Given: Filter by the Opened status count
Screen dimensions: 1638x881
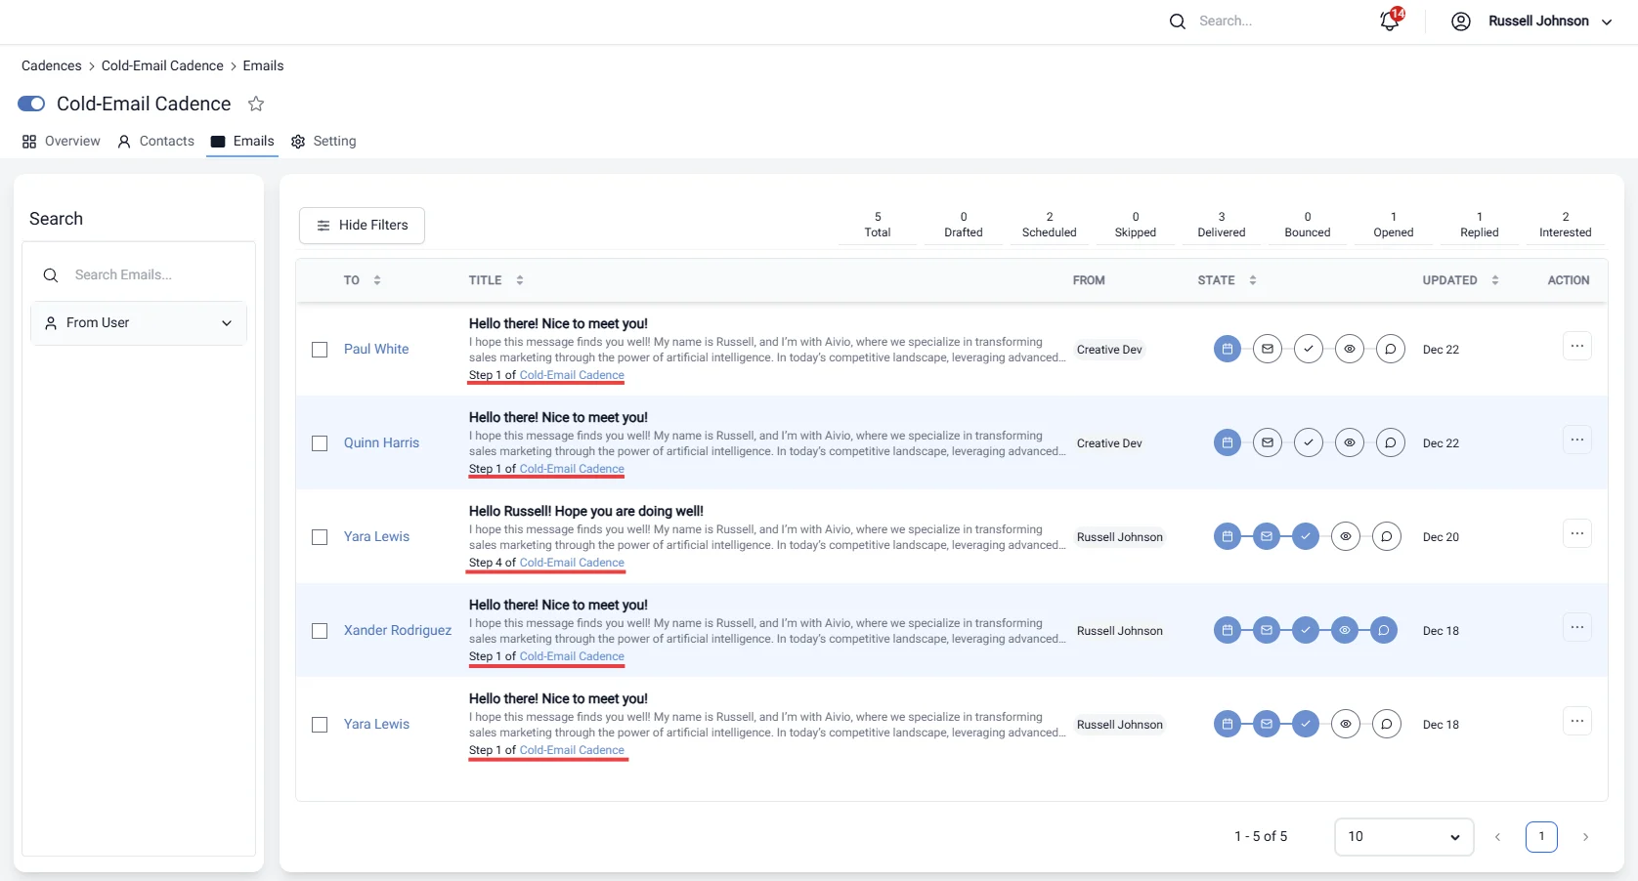Looking at the screenshot, I should click(1394, 225).
